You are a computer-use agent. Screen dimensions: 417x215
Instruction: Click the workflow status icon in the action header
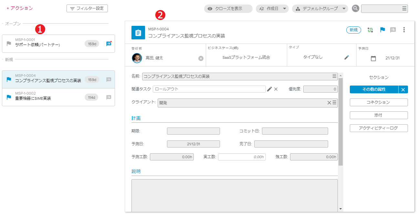point(370,30)
